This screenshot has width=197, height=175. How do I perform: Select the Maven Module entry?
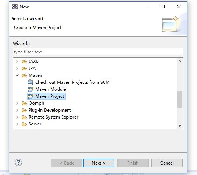pyautogui.click(x=51, y=89)
